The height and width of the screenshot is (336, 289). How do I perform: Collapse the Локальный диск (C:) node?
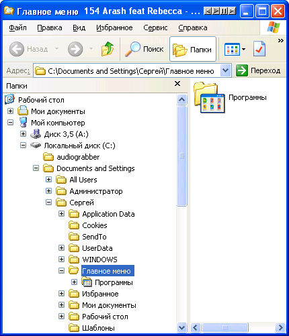23,145
